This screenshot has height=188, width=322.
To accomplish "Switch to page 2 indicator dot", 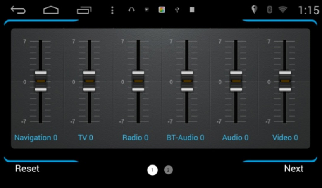I will tap(168, 170).
